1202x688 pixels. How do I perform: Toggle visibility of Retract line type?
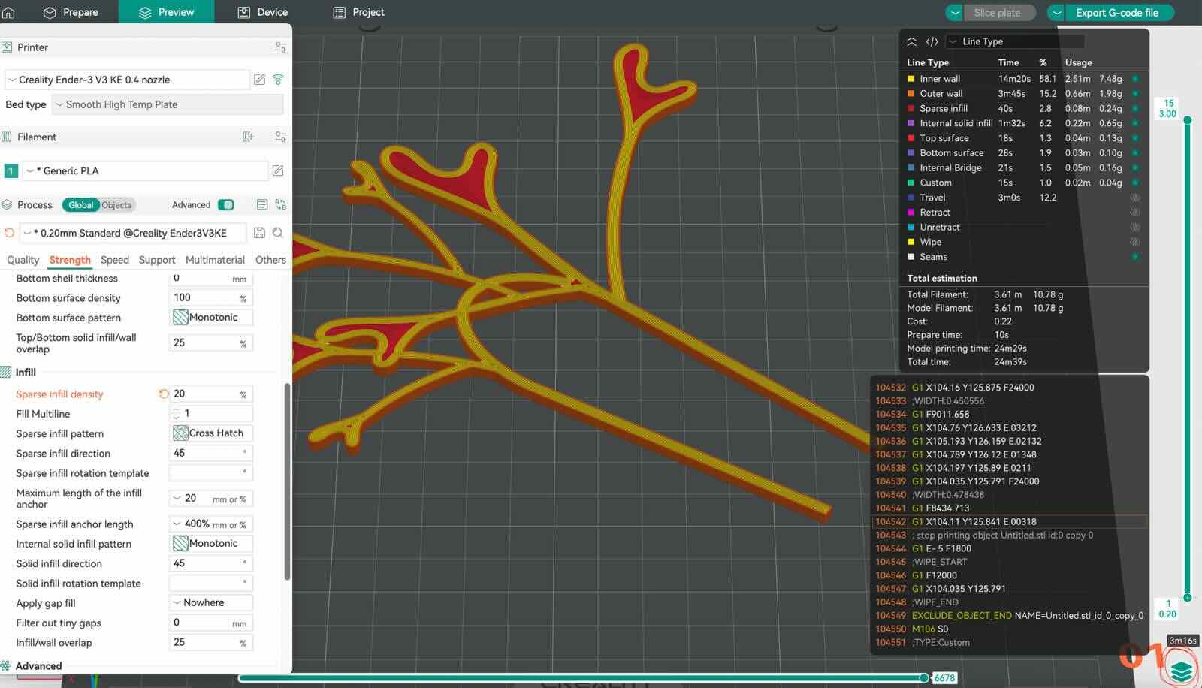[1134, 213]
